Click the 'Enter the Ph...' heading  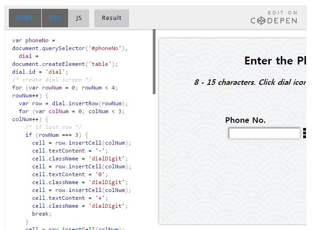pos(275,61)
